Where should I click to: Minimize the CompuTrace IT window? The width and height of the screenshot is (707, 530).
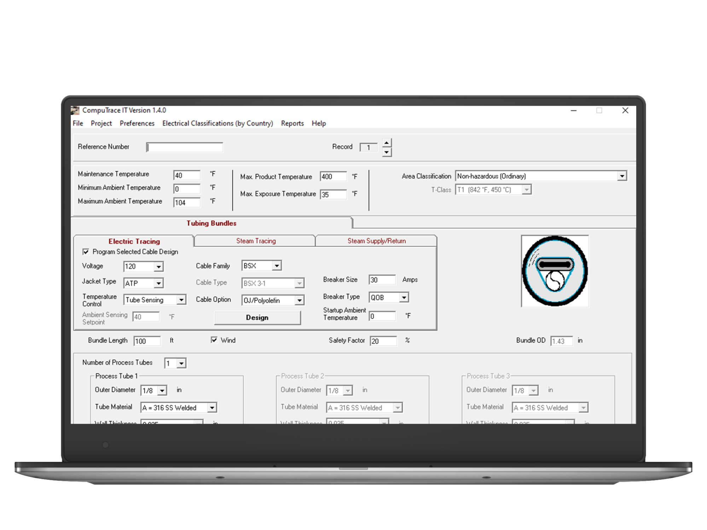[574, 111]
